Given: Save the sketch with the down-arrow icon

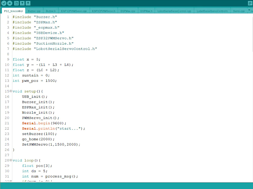Looking at the screenshot, I should pyautogui.click(x=28, y=3).
